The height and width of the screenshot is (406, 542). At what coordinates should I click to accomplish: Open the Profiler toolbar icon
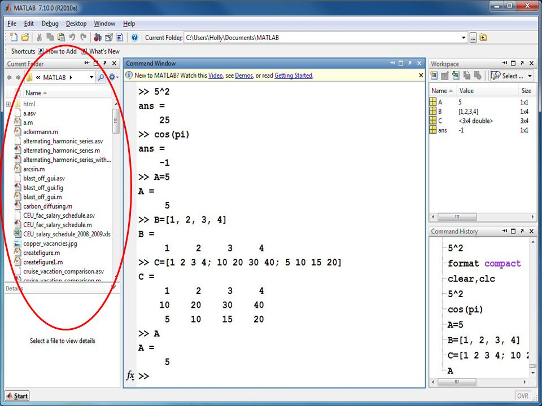pos(120,37)
